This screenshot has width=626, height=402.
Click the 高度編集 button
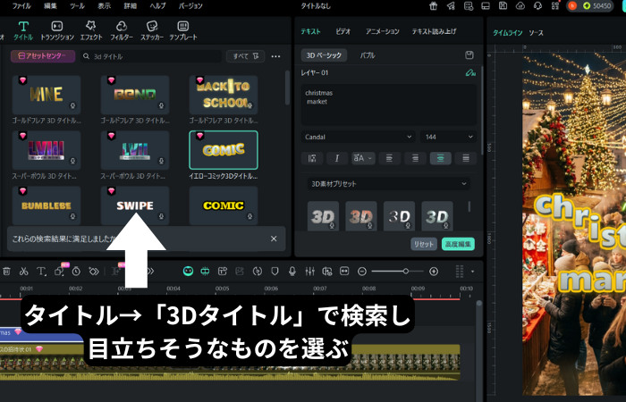coord(458,244)
